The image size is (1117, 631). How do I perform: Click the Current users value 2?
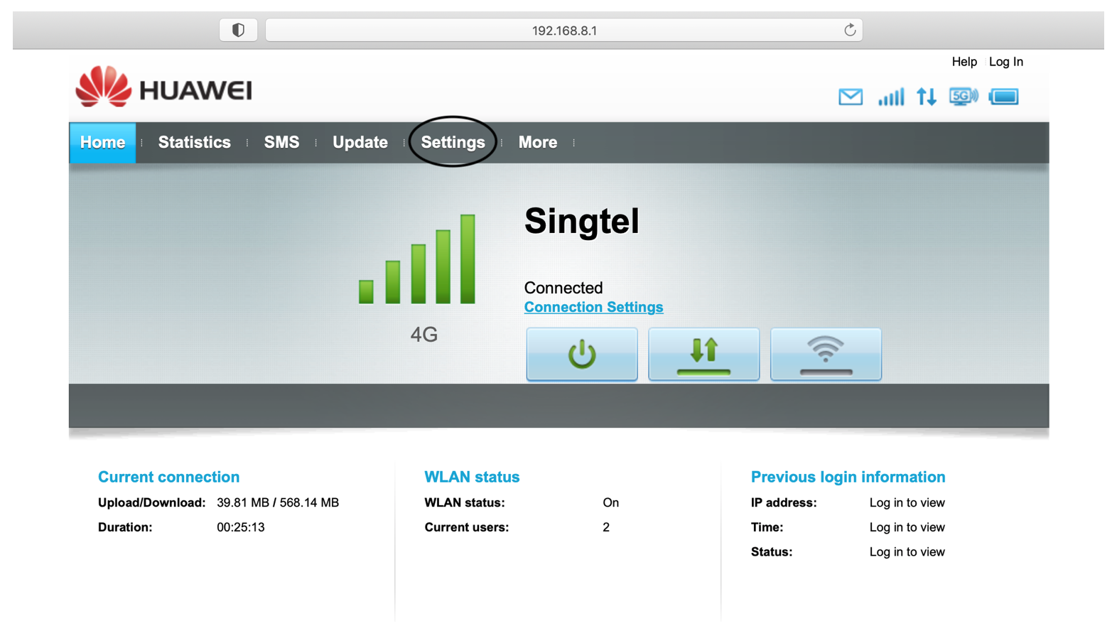pyautogui.click(x=606, y=527)
